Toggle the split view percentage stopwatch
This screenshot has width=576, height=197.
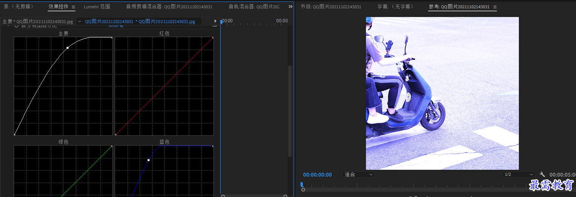pyautogui.click(x=16, y=26)
